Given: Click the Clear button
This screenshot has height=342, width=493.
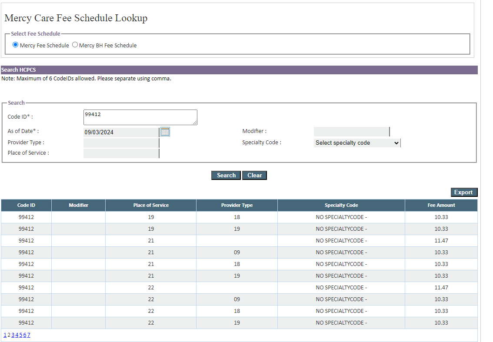Looking at the screenshot, I should point(255,176).
